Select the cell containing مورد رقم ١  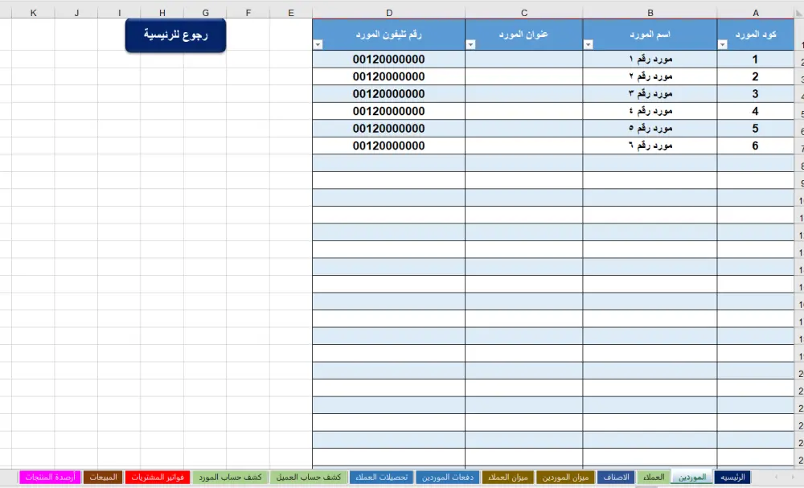click(650, 59)
